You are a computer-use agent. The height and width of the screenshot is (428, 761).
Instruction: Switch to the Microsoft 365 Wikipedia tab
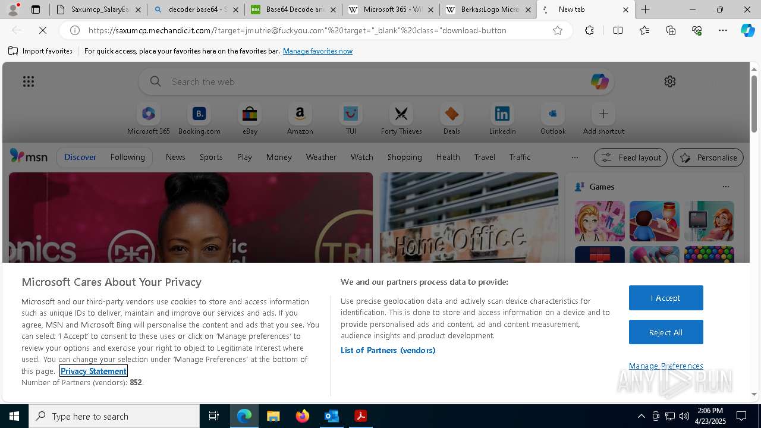click(x=391, y=10)
